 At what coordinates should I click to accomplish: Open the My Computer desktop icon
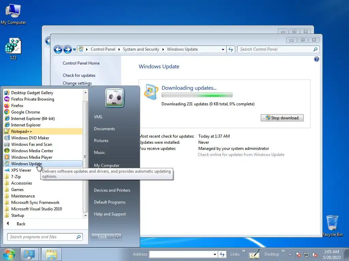(x=13, y=14)
